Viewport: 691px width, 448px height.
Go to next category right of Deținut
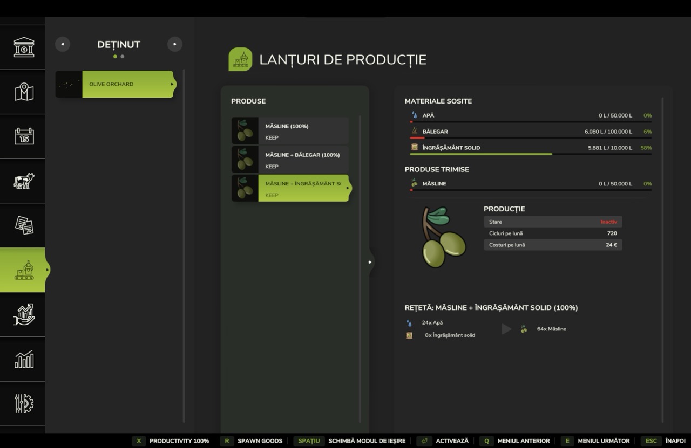coord(174,44)
